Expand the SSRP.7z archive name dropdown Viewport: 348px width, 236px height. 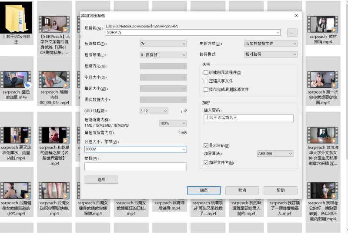(278, 33)
